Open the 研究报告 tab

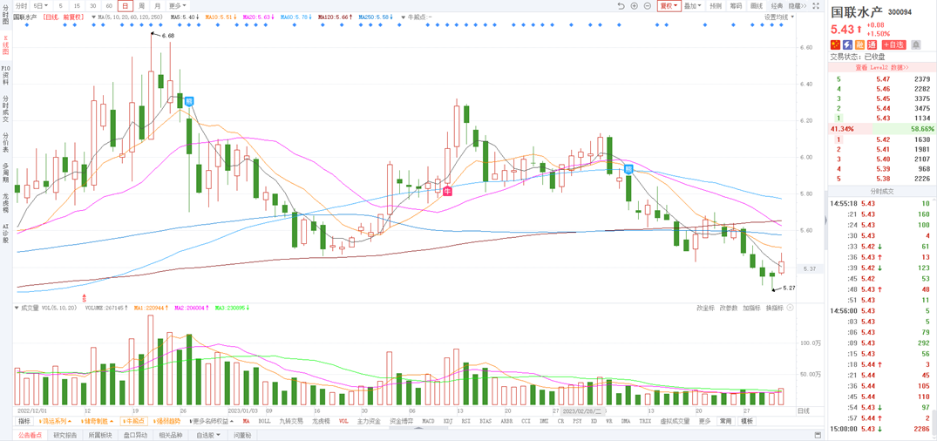65,435
